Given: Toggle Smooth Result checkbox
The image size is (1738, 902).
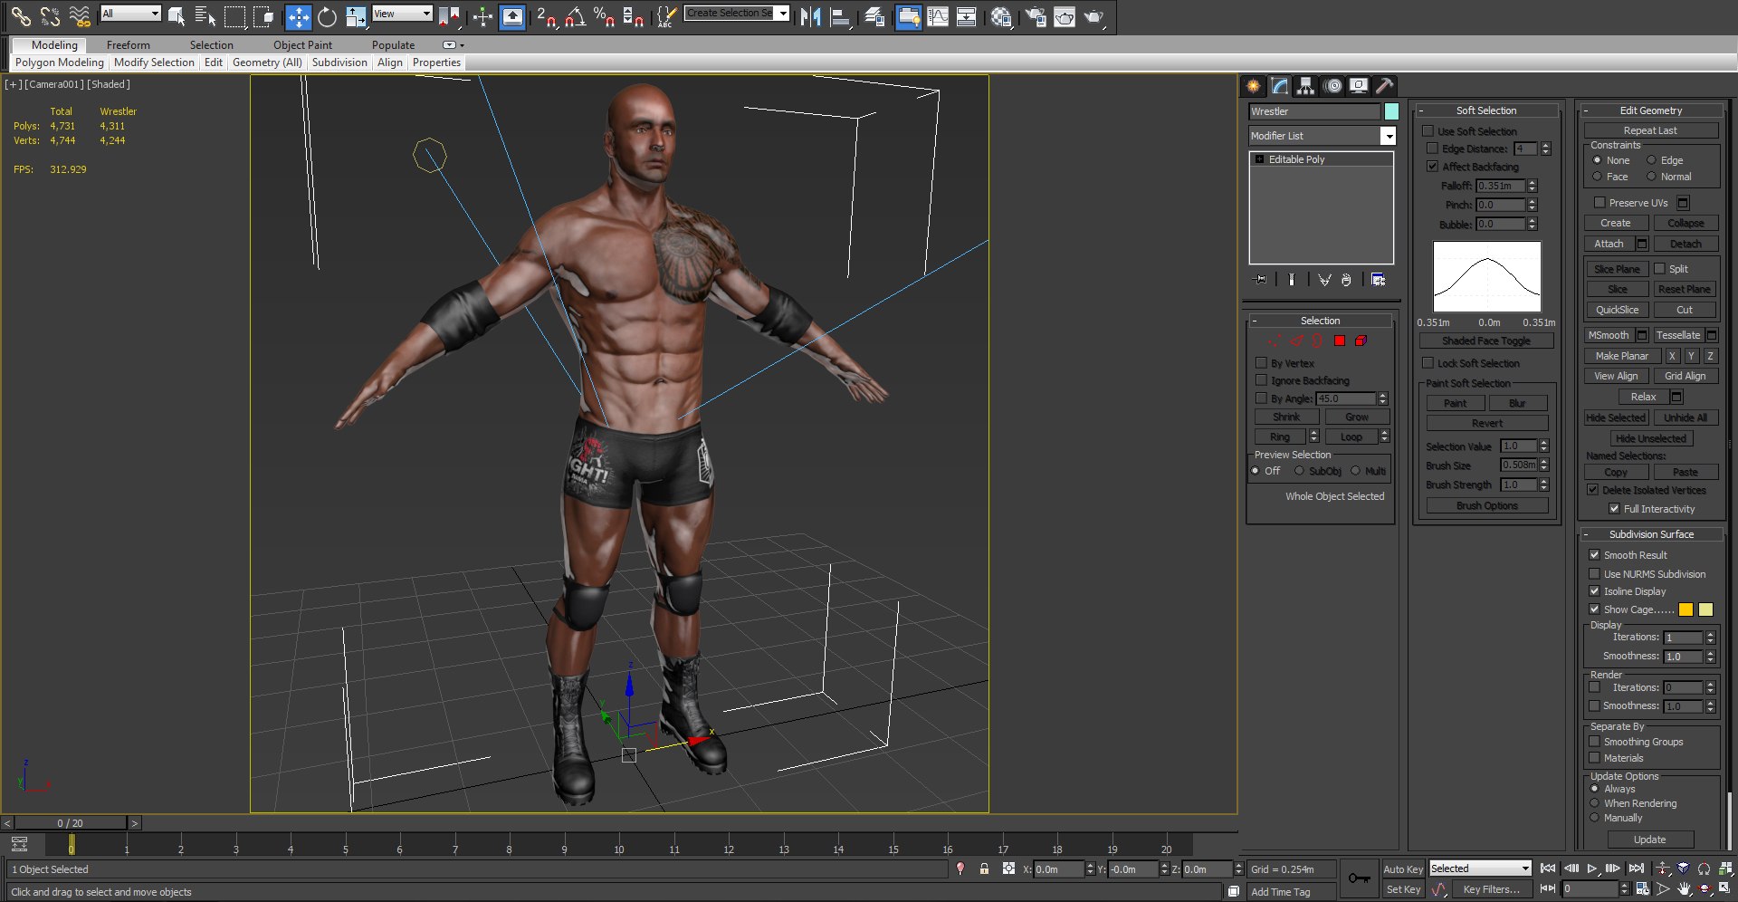Looking at the screenshot, I should tap(1594, 555).
